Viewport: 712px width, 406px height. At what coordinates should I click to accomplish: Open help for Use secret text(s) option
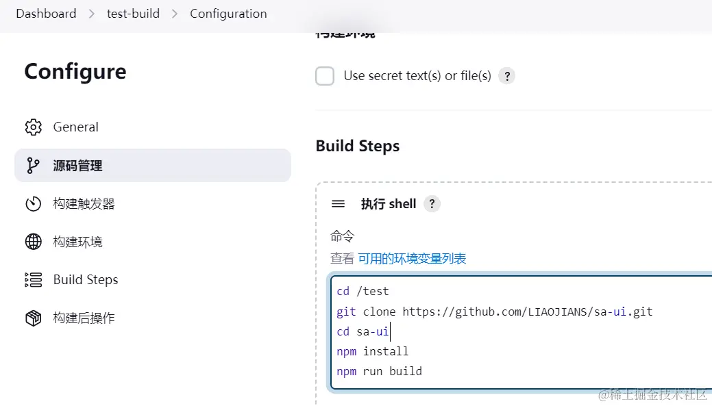coord(506,76)
